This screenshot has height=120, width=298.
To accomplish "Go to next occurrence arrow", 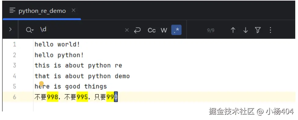I will tap(245, 30).
